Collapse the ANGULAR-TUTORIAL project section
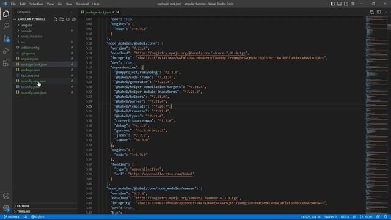391x220 pixels. point(31,19)
